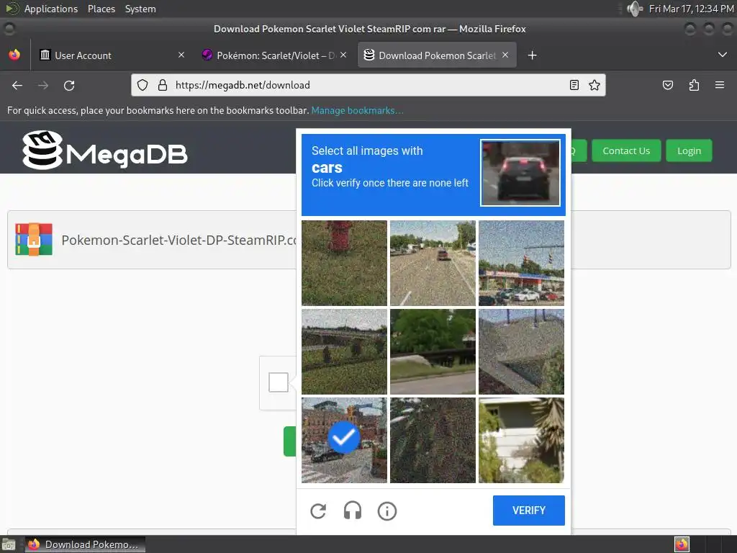Click the WinRAR archive file icon

(34, 239)
